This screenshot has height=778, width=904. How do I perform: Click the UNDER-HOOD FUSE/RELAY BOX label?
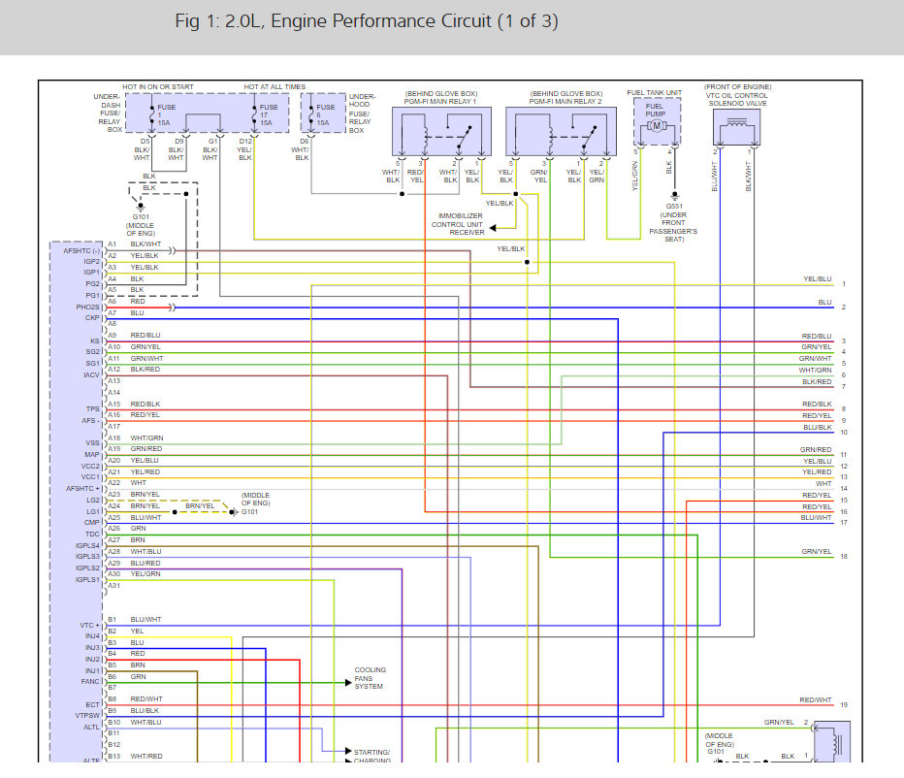tap(362, 113)
